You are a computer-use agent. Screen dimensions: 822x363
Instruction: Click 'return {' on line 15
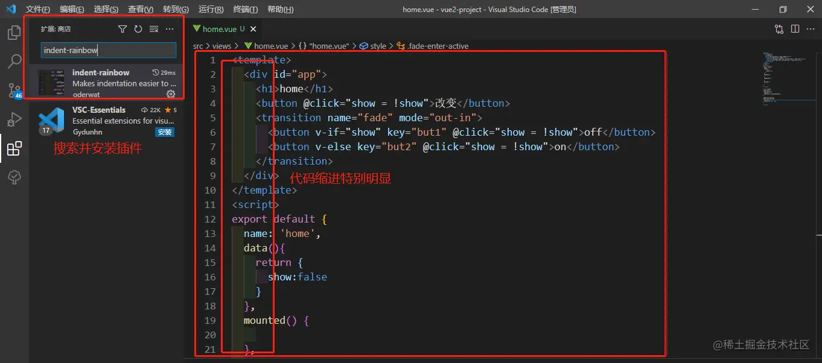tap(279, 262)
